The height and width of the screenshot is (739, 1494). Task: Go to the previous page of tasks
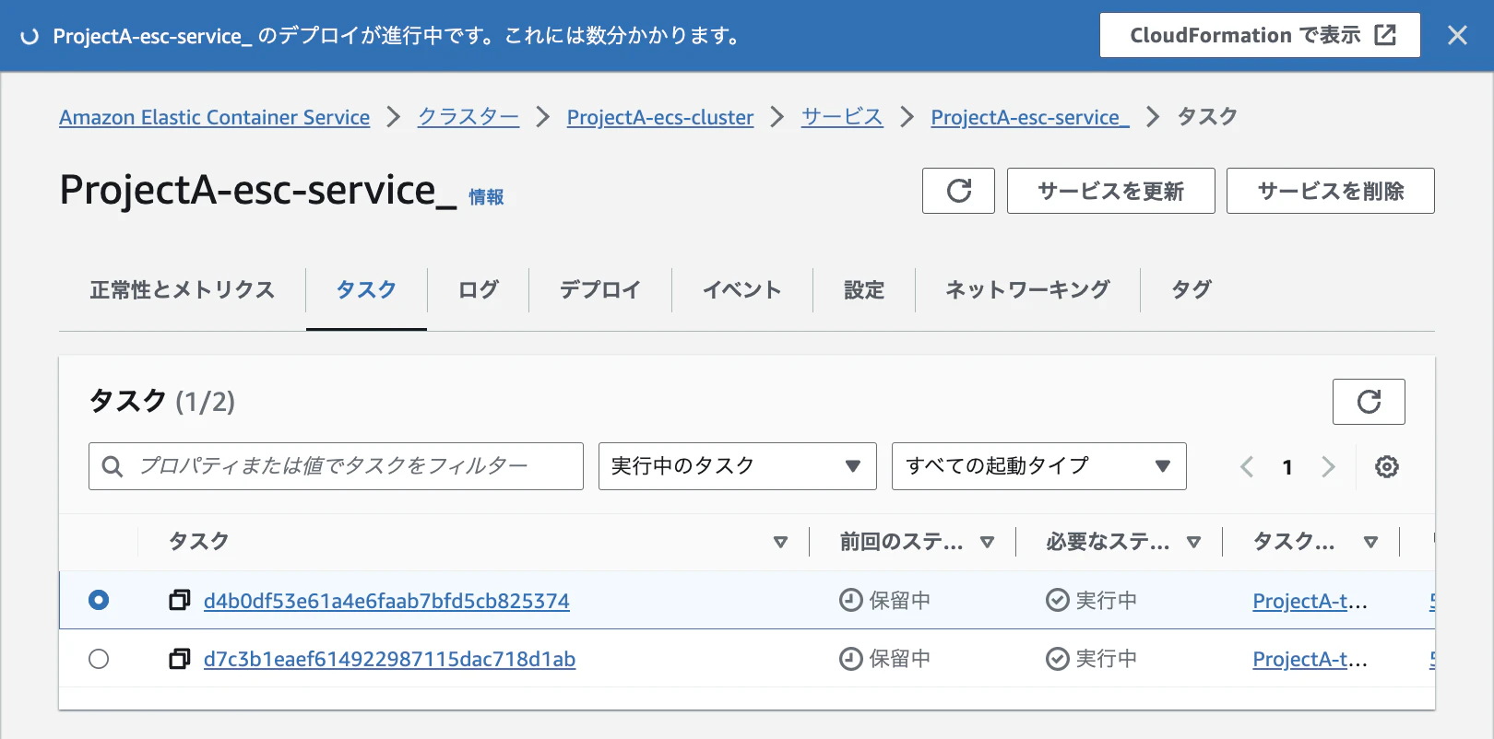point(1247,466)
